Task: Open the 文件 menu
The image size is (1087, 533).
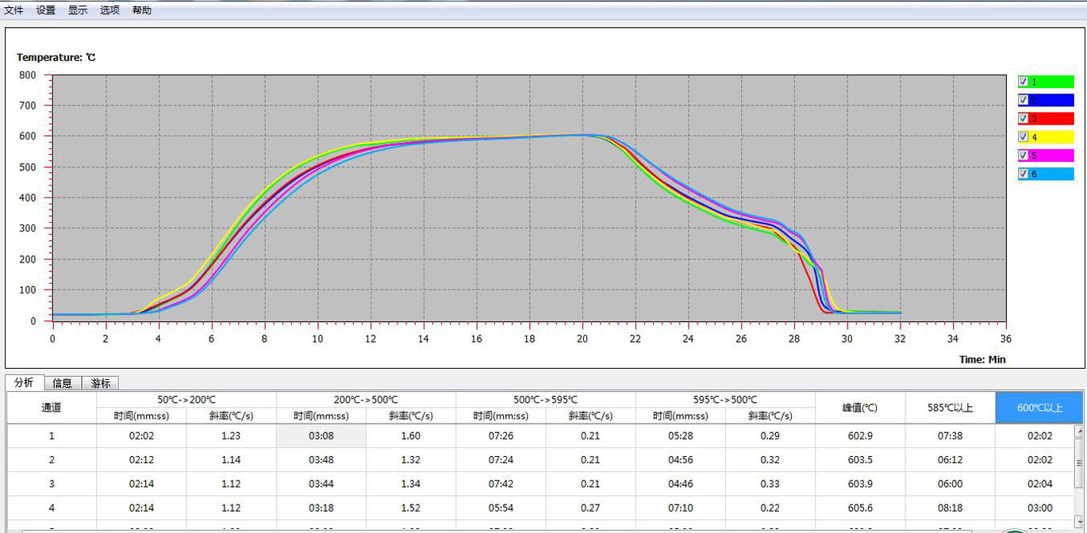Action: 13,10
